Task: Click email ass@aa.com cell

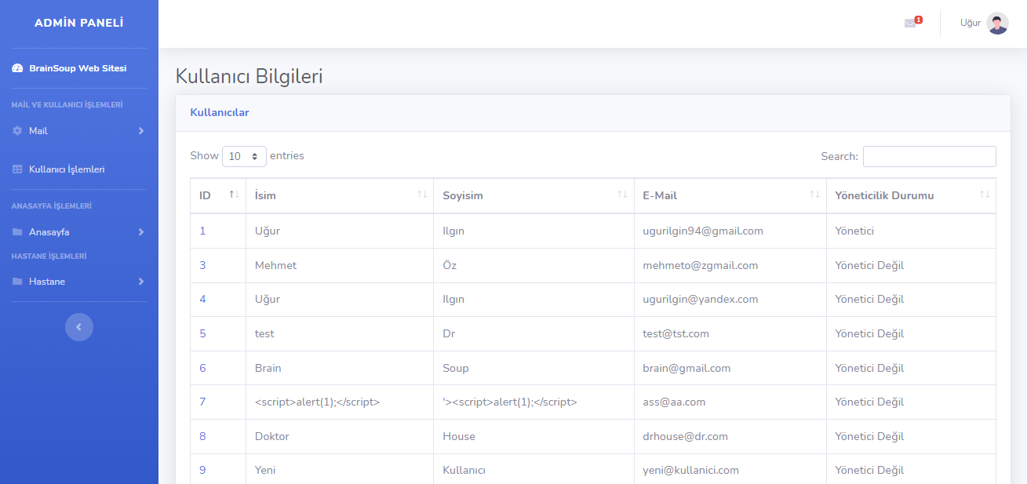Action: click(x=730, y=402)
